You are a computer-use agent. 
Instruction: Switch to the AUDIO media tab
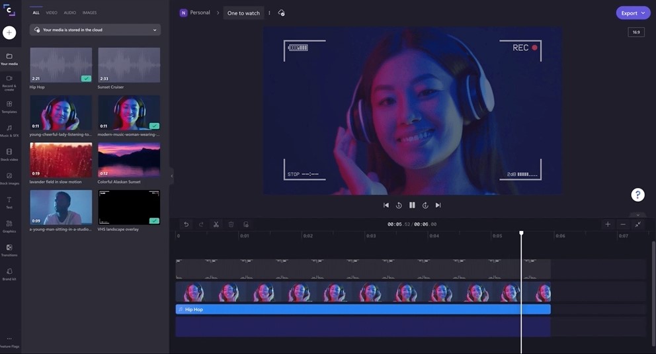point(69,13)
